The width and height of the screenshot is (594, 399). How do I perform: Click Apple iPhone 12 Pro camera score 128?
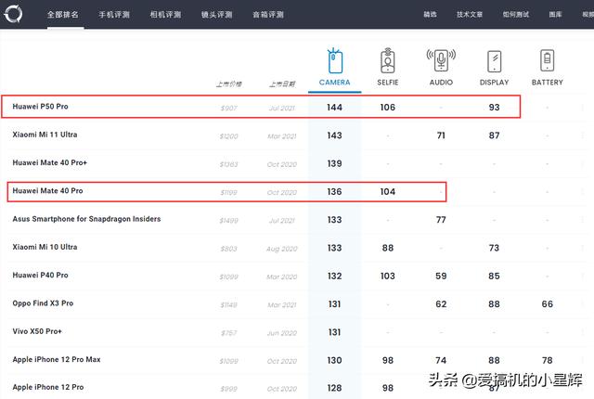coord(334,388)
